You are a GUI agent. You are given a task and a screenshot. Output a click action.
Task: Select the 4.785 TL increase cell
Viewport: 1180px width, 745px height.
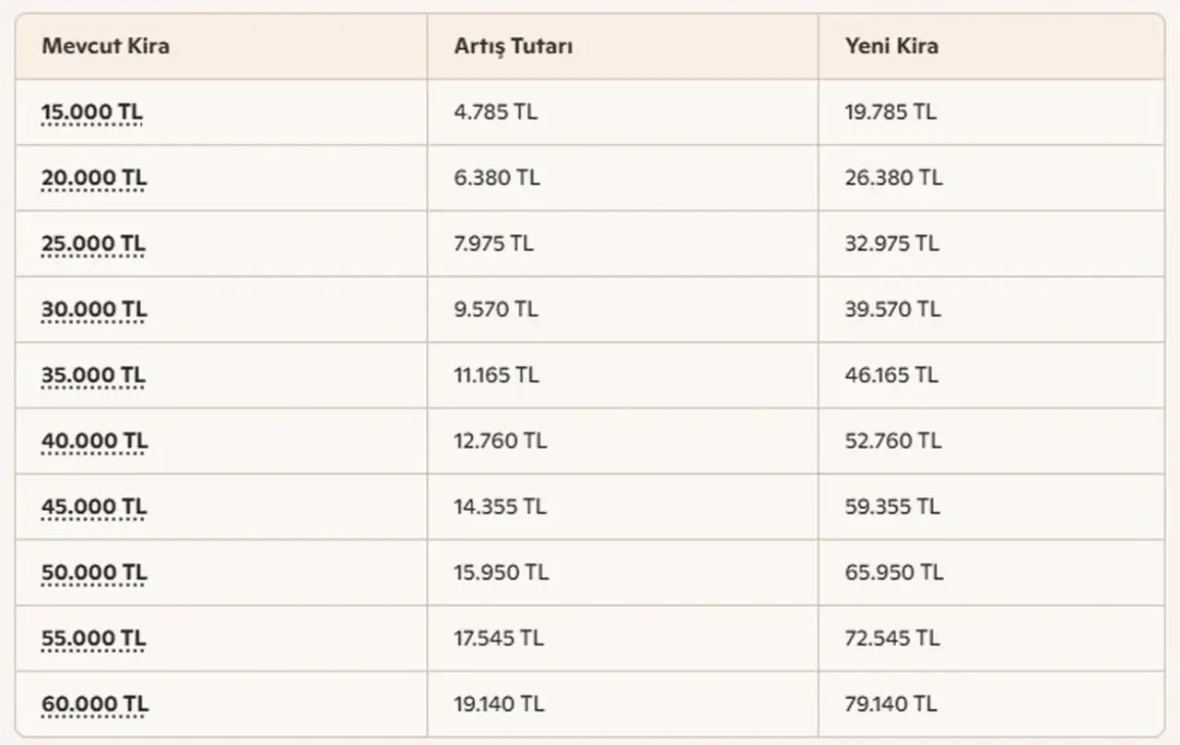622,112
